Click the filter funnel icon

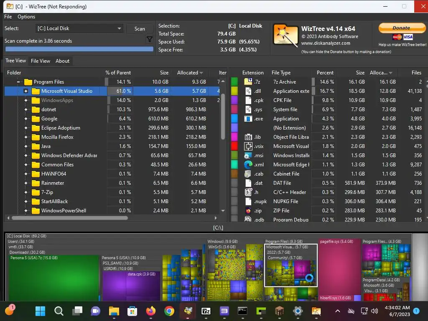[x=149, y=40]
